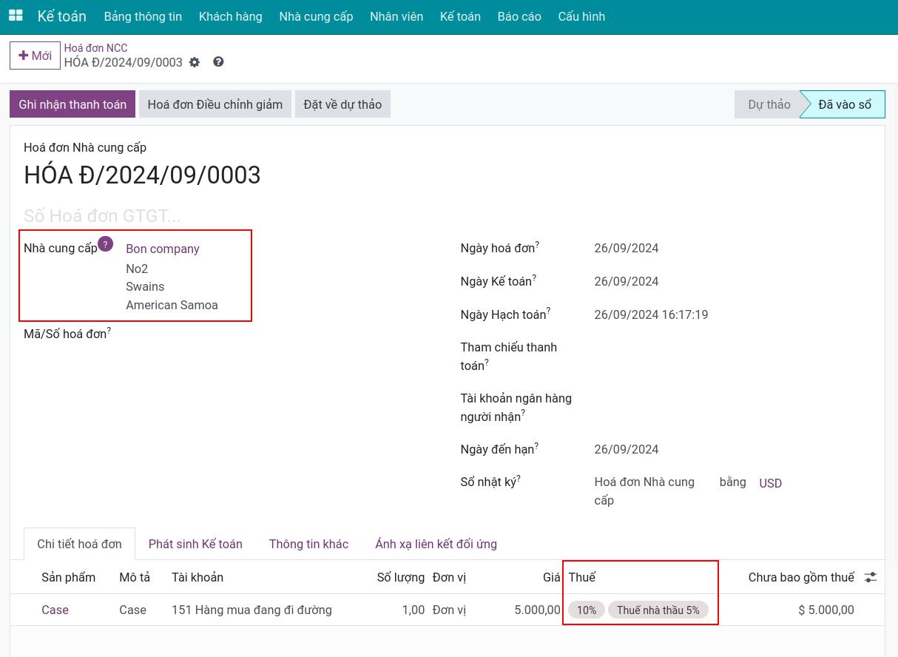Click the Chưa bao gồm thuế column header

pyautogui.click(x=801, y=577)
